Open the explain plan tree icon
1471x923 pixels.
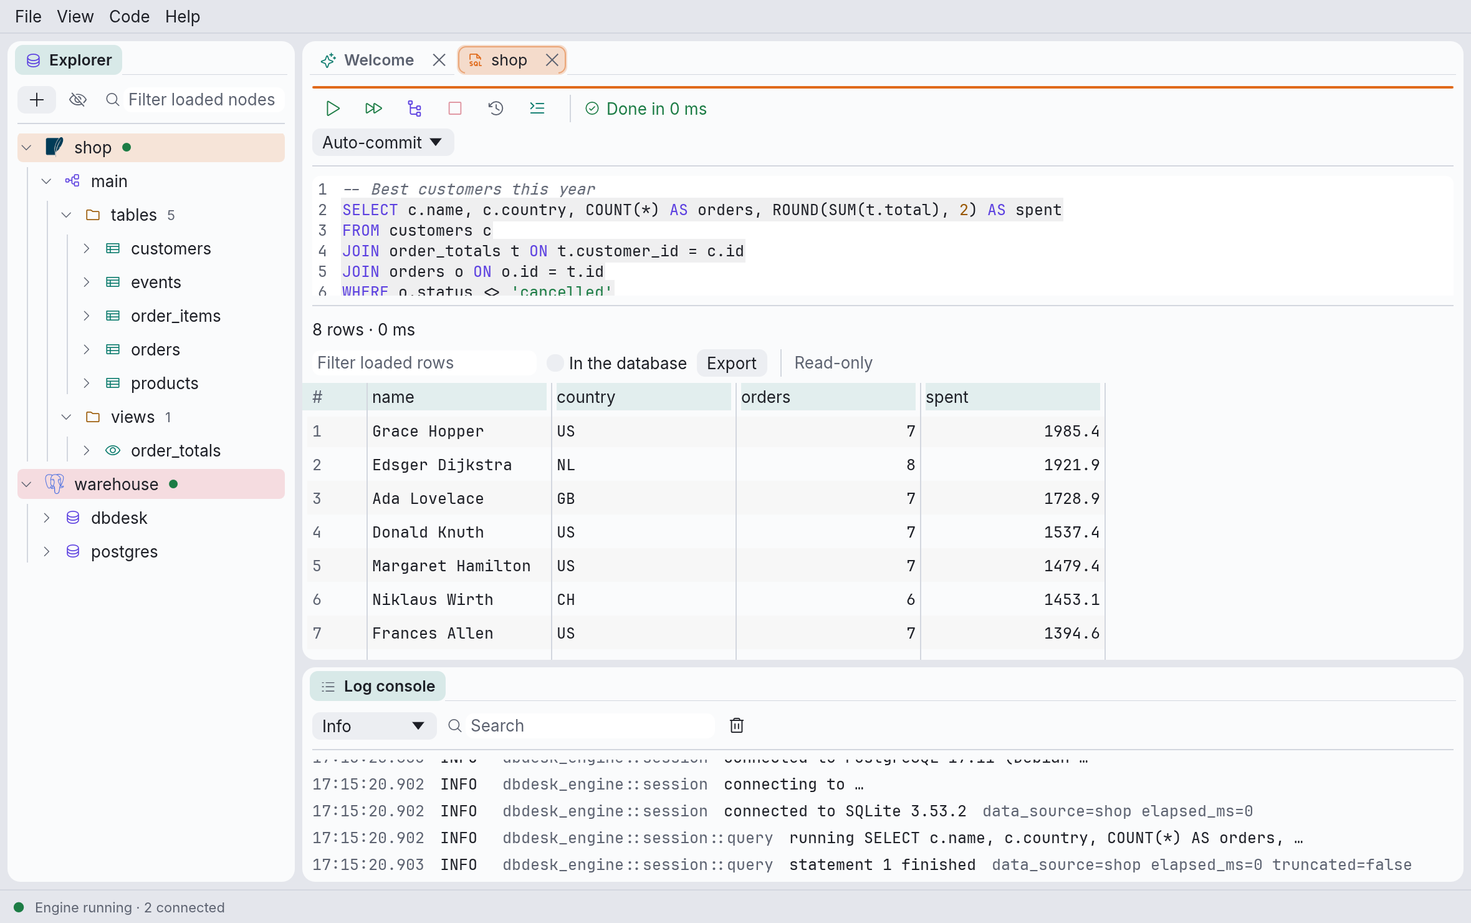coord(414,109)
